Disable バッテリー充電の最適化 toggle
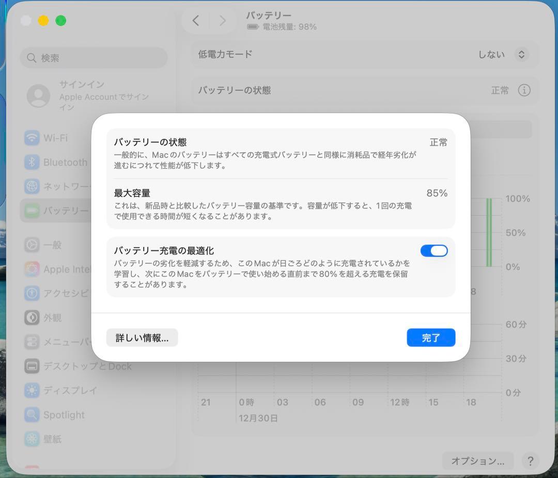Viewport: 558px width, 478px height. click(x=434, y=250)
